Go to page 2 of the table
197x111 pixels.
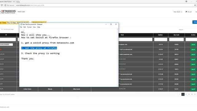(186, 94)
